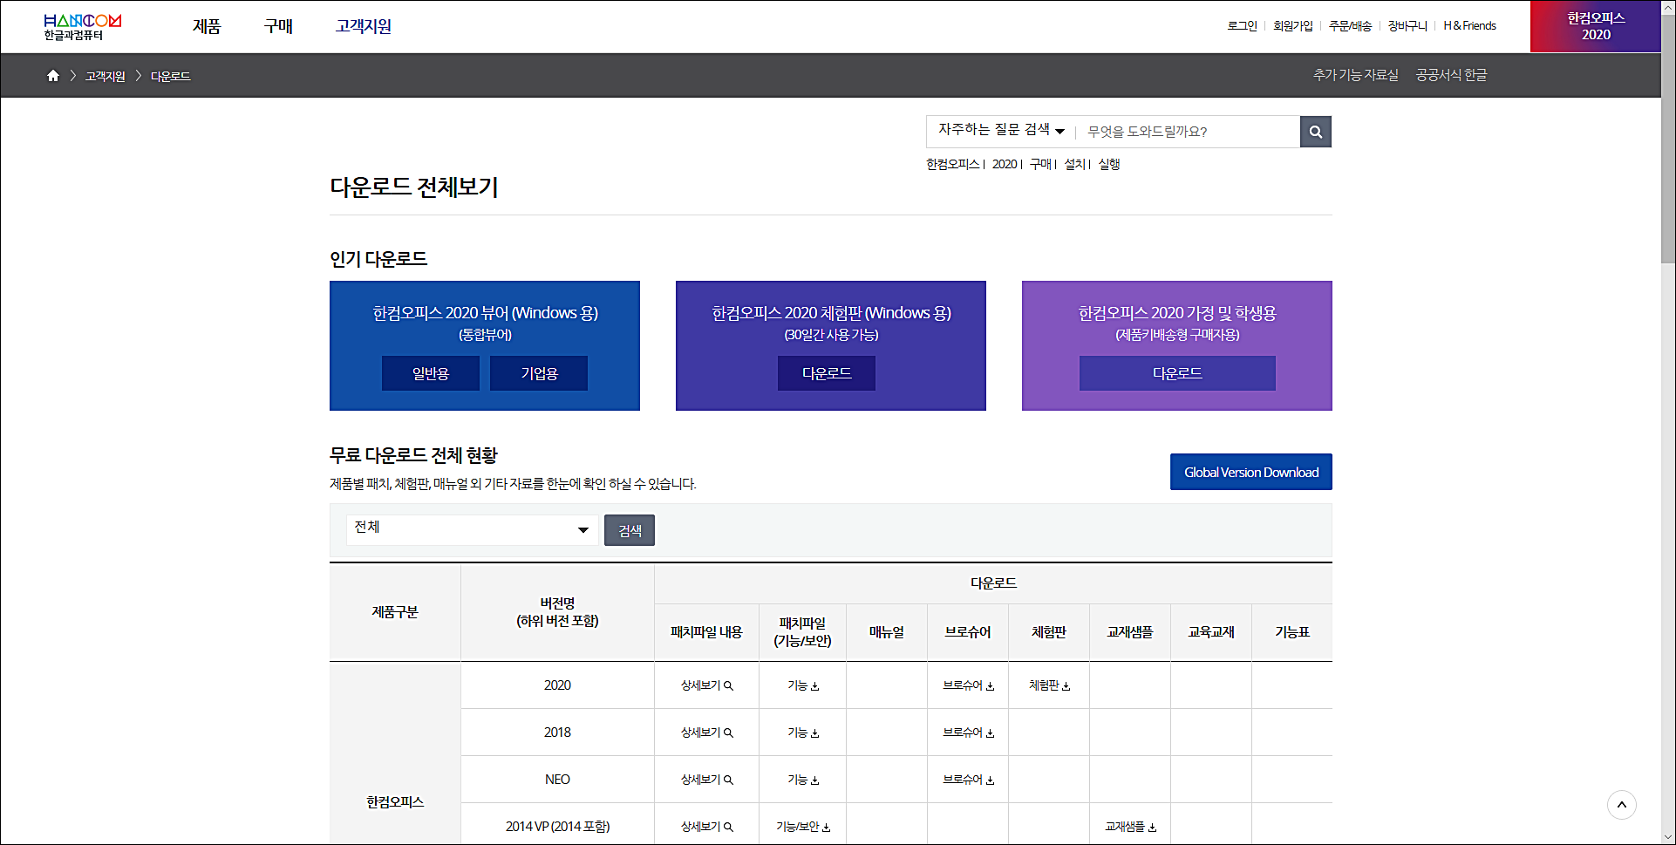Click the 로그인 link
The width and height of the screenshot is (1676, 845).
pos(1242,26)
